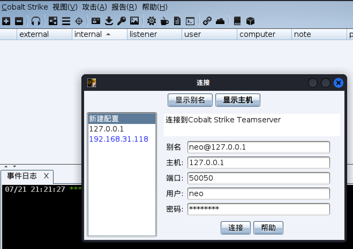The height and width of the screenshot is (249, 353).
Task: Open the keystrokes key icon
Action: pos(122,21)
